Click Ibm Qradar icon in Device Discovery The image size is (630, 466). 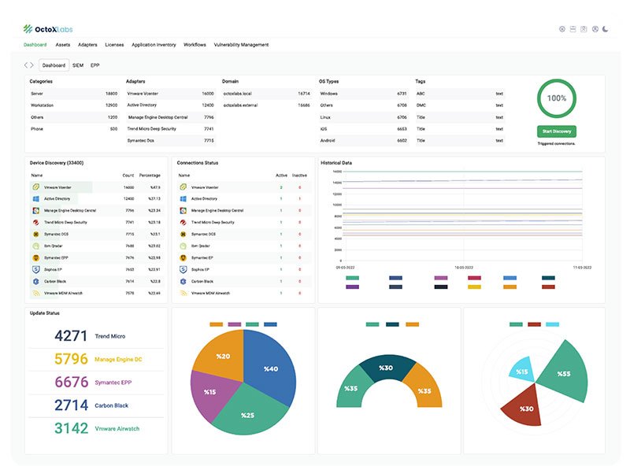(x=35, y=246)
